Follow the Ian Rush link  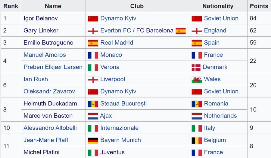tap(36, 79)
